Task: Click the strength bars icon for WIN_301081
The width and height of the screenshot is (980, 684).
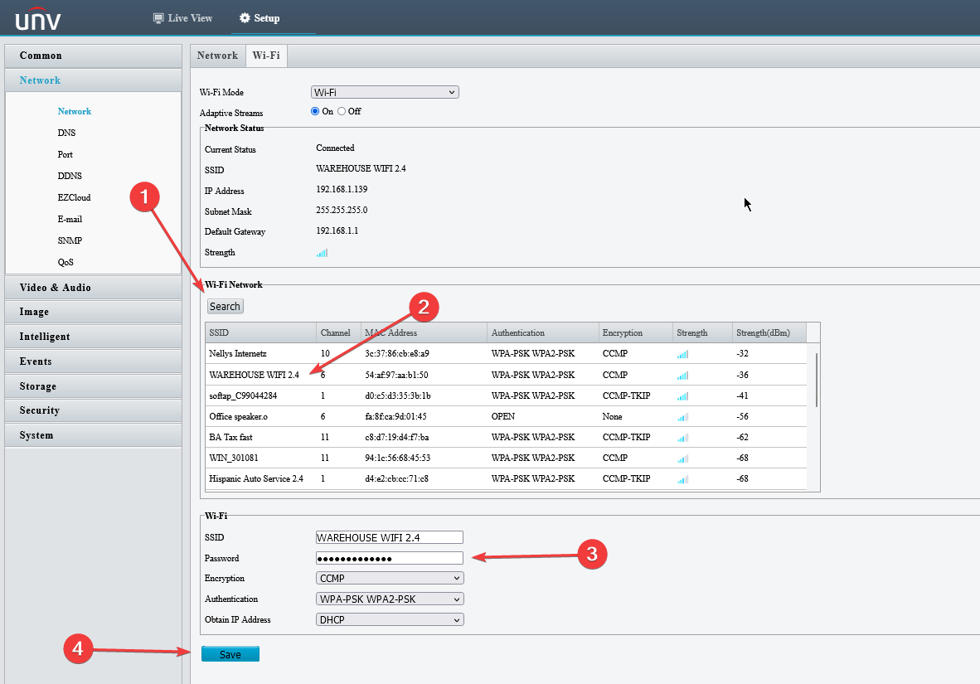Action: [x=682, y=458]
